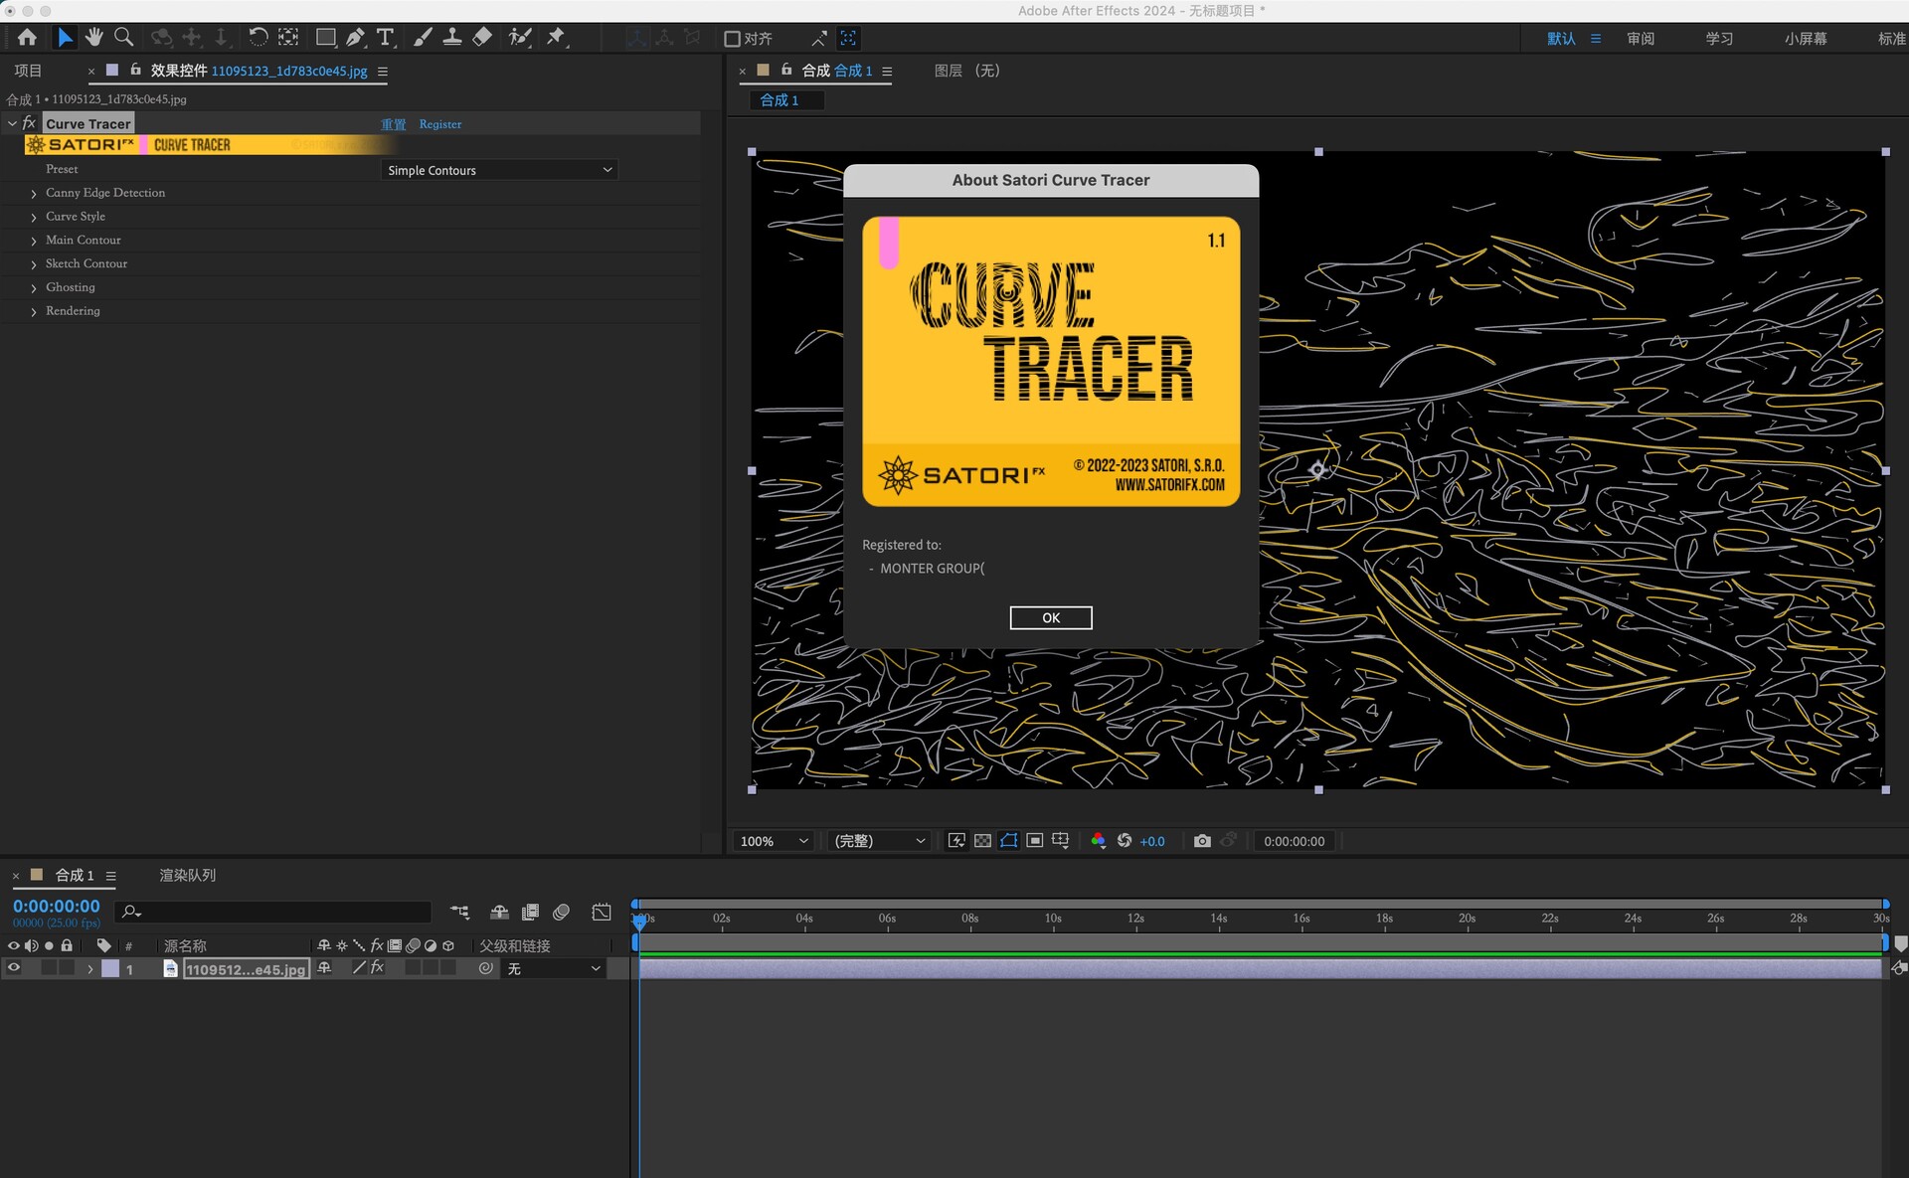Open Grid and Guide options icon

[x=1061, y=841]
